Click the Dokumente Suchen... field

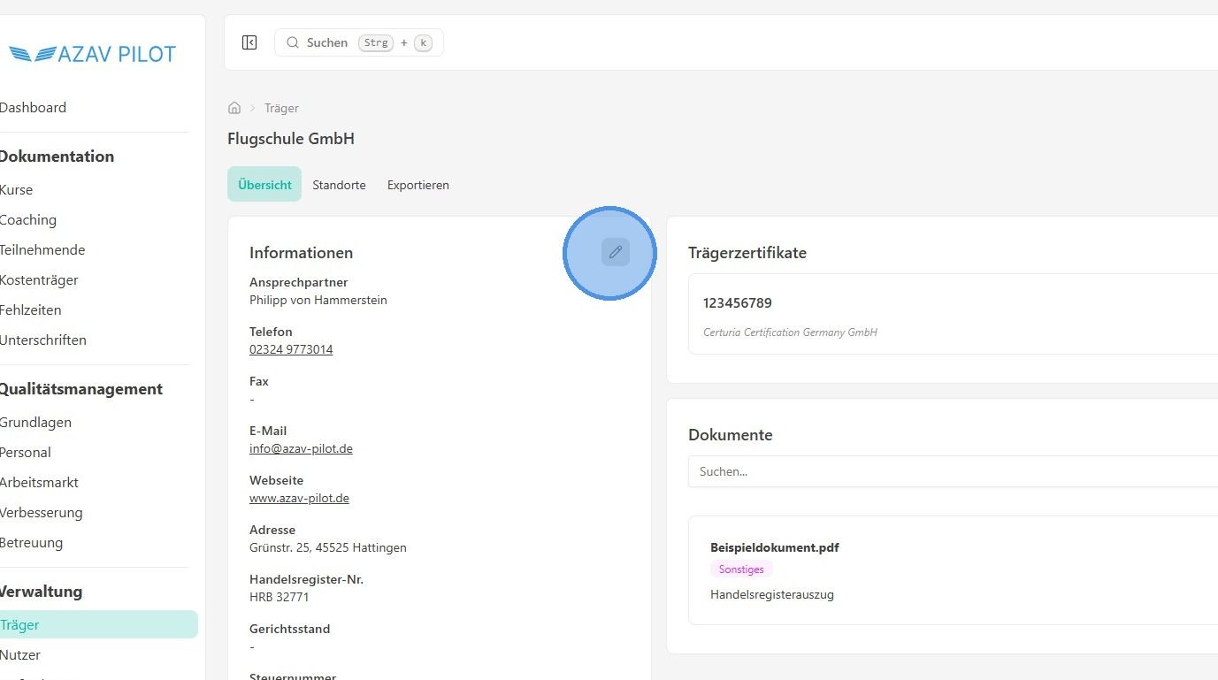click(953, 471)
